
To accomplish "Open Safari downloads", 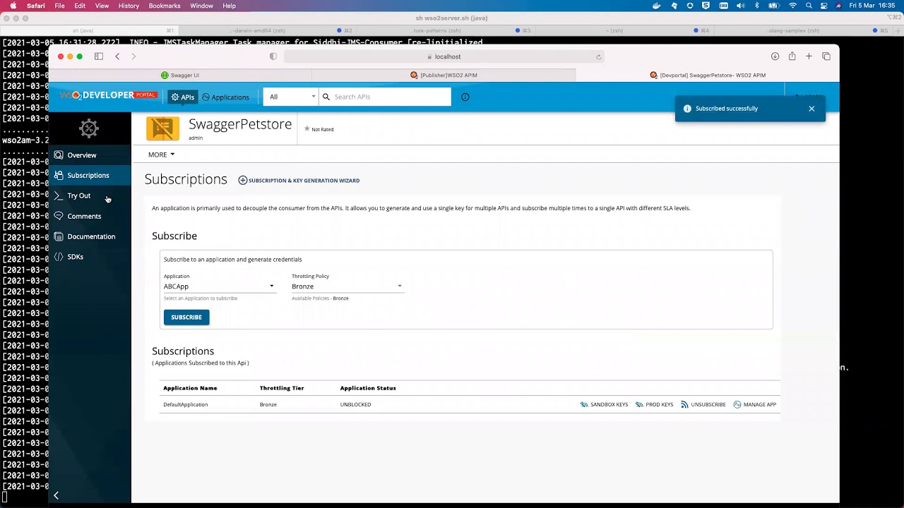I will pyautogui.click(x=775, y=56).
